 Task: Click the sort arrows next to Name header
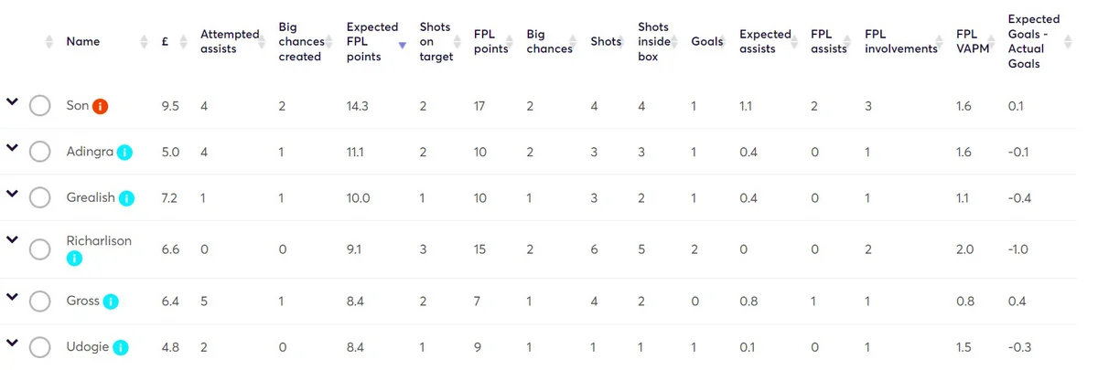point(144,42)
